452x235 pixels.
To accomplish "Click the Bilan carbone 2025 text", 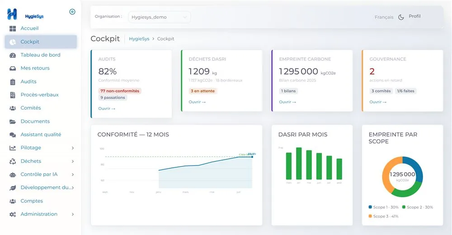I will (x=297, y=81).
